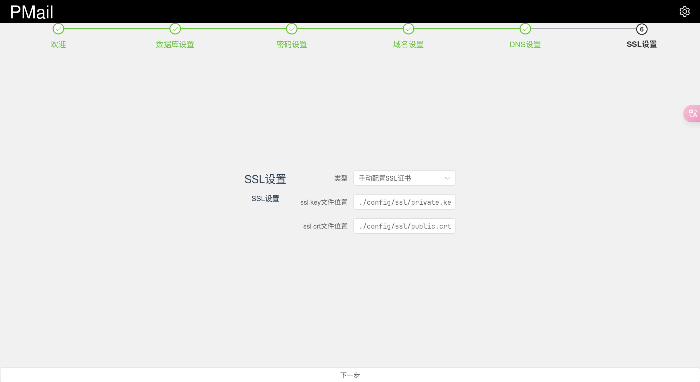The height and width of the screenshot is (382, 700).
Task: Select the 欢迎 step label
Action: [58, 44]
